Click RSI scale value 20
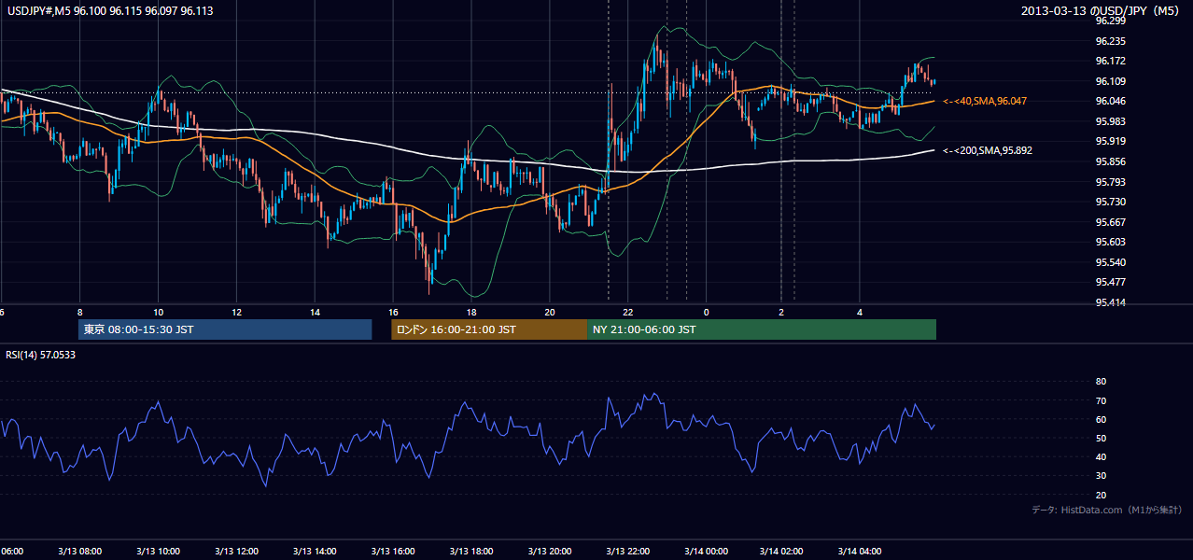Screen dimensions: 1193x560 pos(1101,495)
